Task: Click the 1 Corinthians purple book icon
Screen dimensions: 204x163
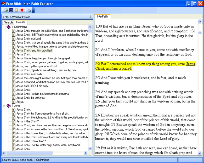Action: click(9, 27)
